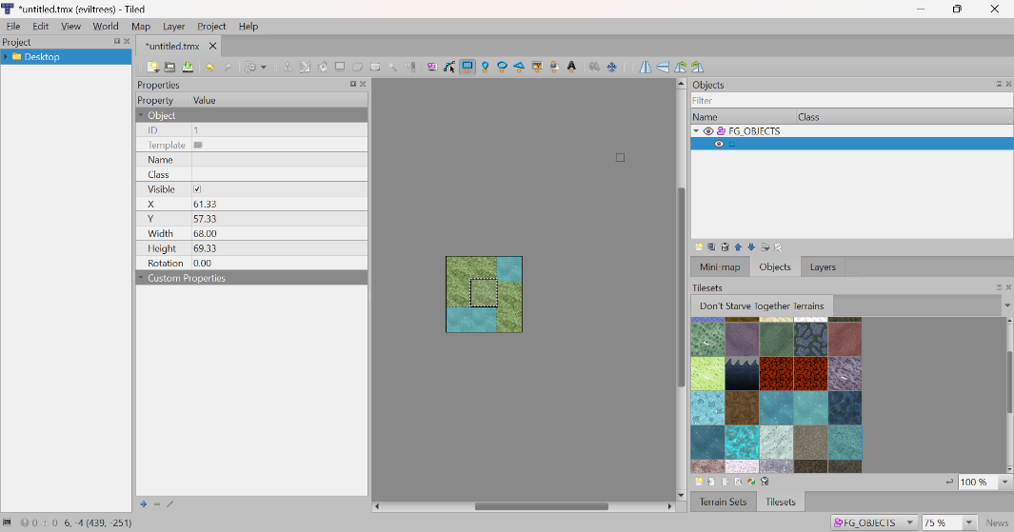Open the Map menu
Viewport: 1014px width, 532px height.
(140, 27)
